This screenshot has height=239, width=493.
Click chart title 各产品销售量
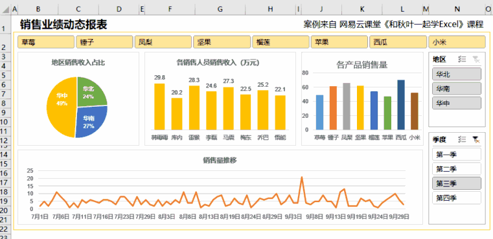(362, 65)
